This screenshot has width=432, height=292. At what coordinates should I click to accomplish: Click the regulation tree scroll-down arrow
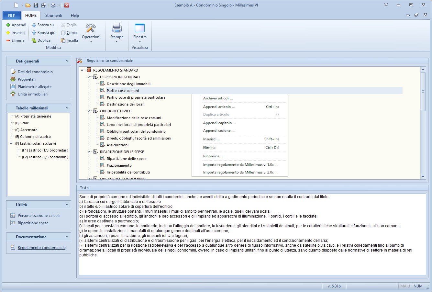tap(423, 177)
